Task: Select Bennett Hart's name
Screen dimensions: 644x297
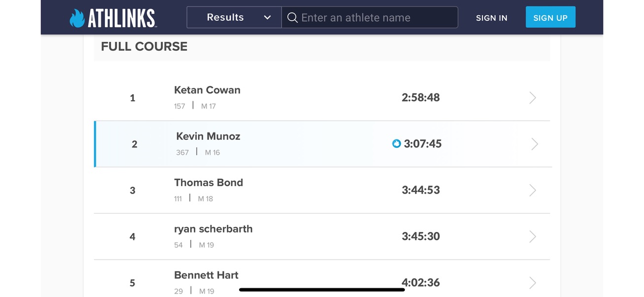Action: [x=206, y=275]
